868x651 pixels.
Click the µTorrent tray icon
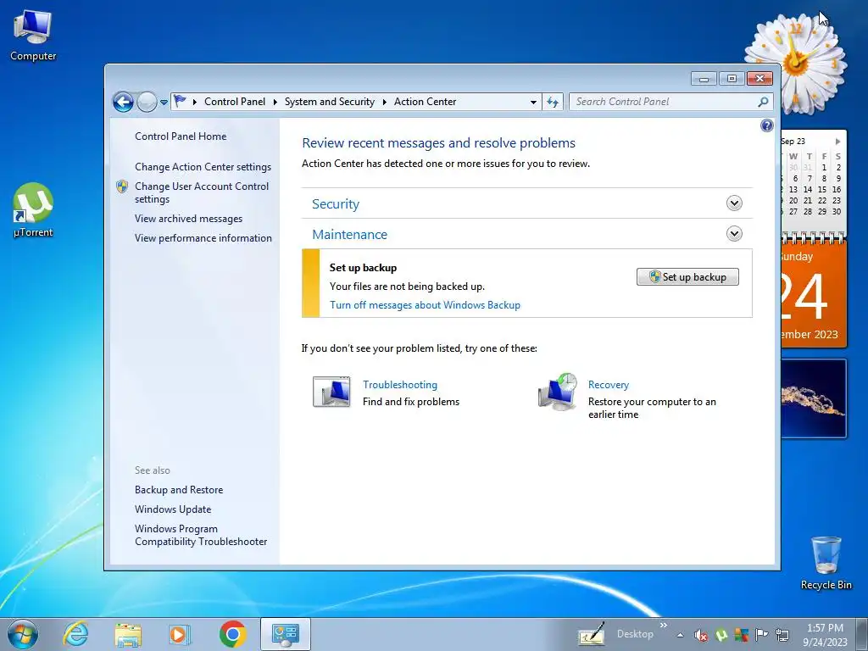[x=721, y=636]
